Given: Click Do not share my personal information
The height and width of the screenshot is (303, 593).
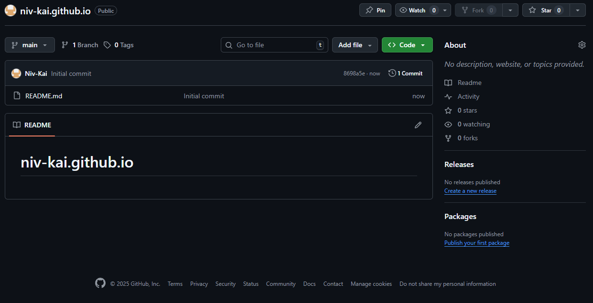Looking at the screenshot, I should pos(448,284).
